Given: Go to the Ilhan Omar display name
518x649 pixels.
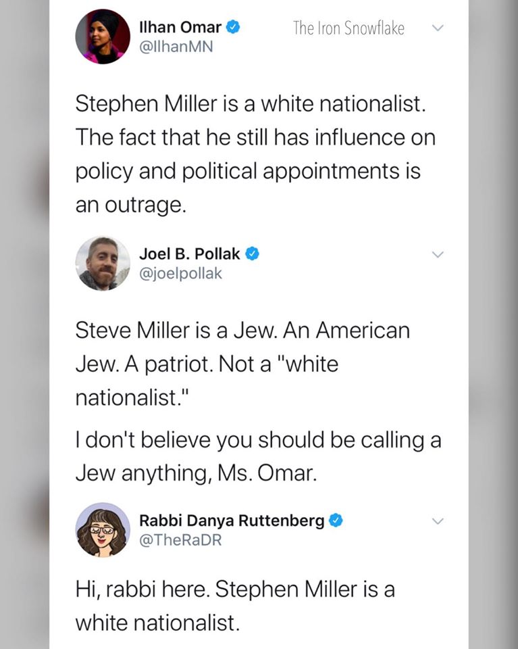Looking at the screenshot, I should [180, 28].
